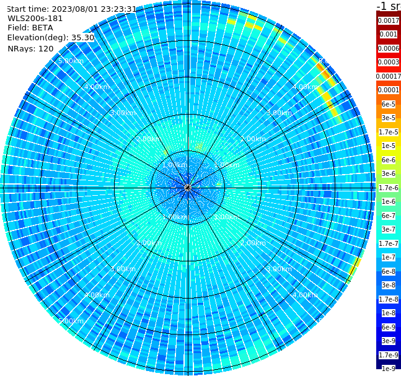The image size is (401, 376).
Task: Click the 0.0001 colorbar label
Action: coord(389,90)
